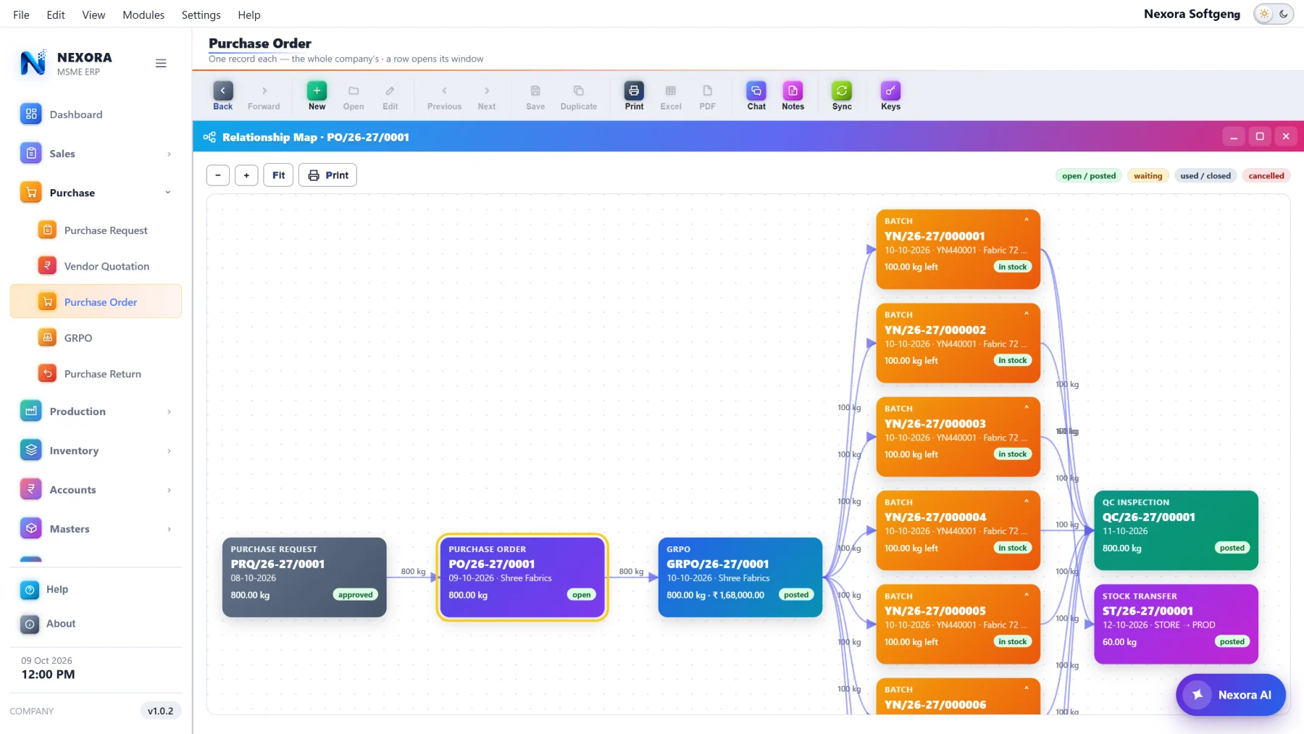Expand the Masters sidebar section
The width and height of the screenshot is (1304, 734).
[x=96, y=529]
